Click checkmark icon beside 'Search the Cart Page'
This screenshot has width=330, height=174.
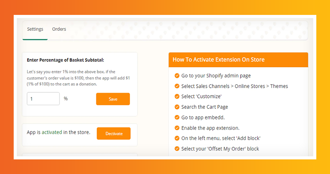coord(177,107)
